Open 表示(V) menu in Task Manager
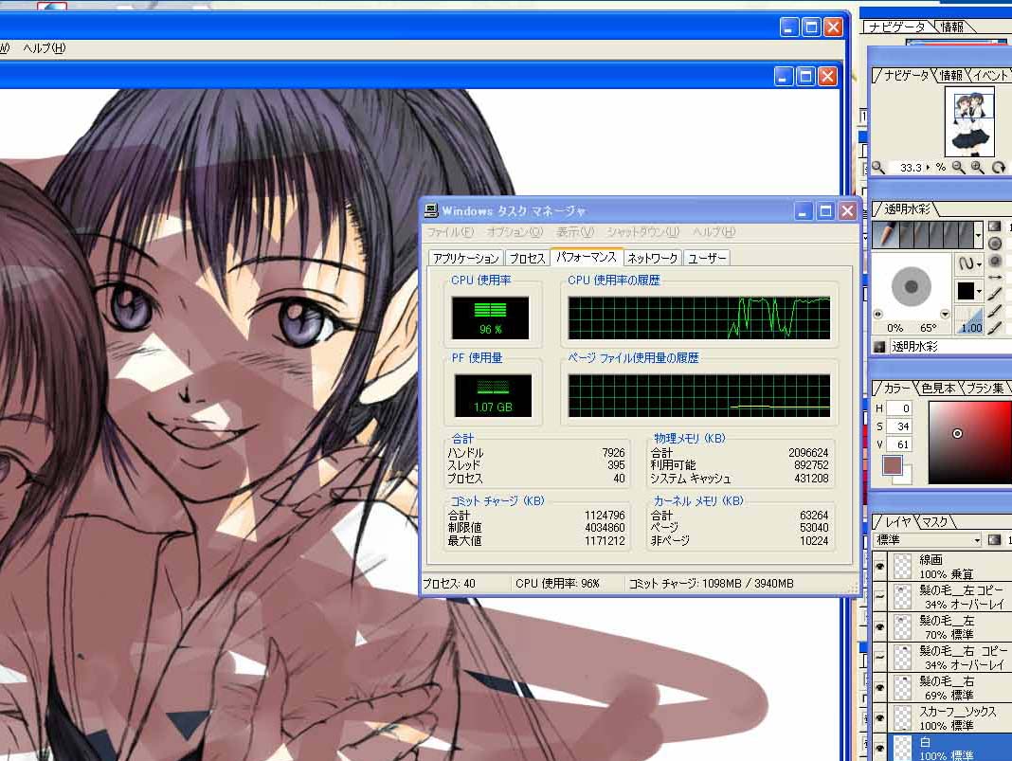Viewport: 1012px width, 761px height. coord(575,232)
